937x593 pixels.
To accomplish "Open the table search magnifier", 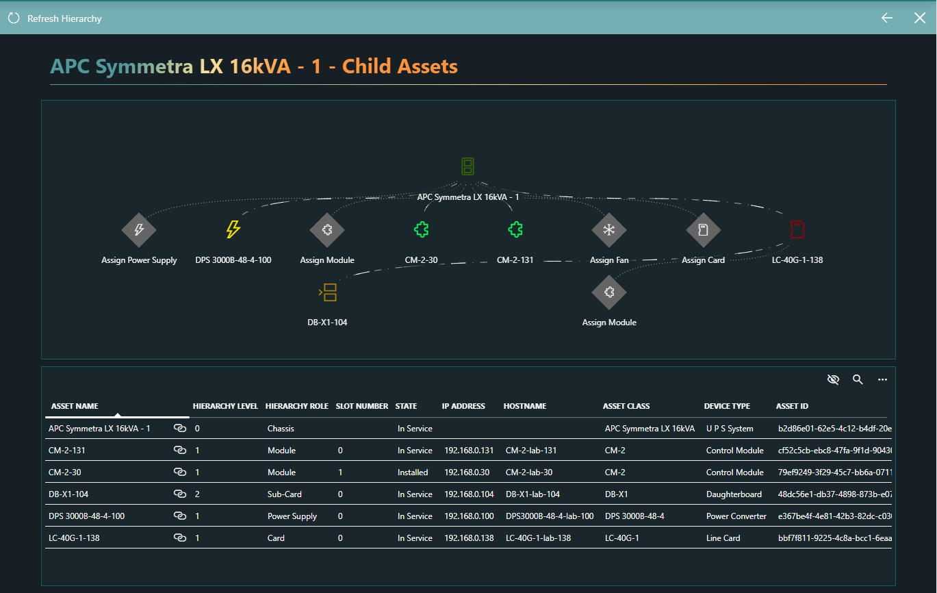I will tap(858, 379).
